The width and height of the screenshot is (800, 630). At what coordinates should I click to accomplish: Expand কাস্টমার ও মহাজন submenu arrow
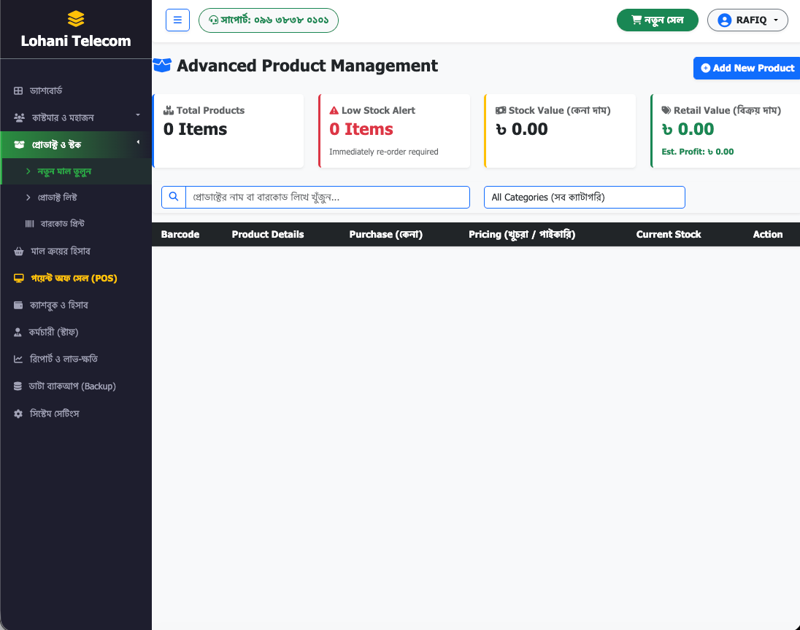[138, 115]
